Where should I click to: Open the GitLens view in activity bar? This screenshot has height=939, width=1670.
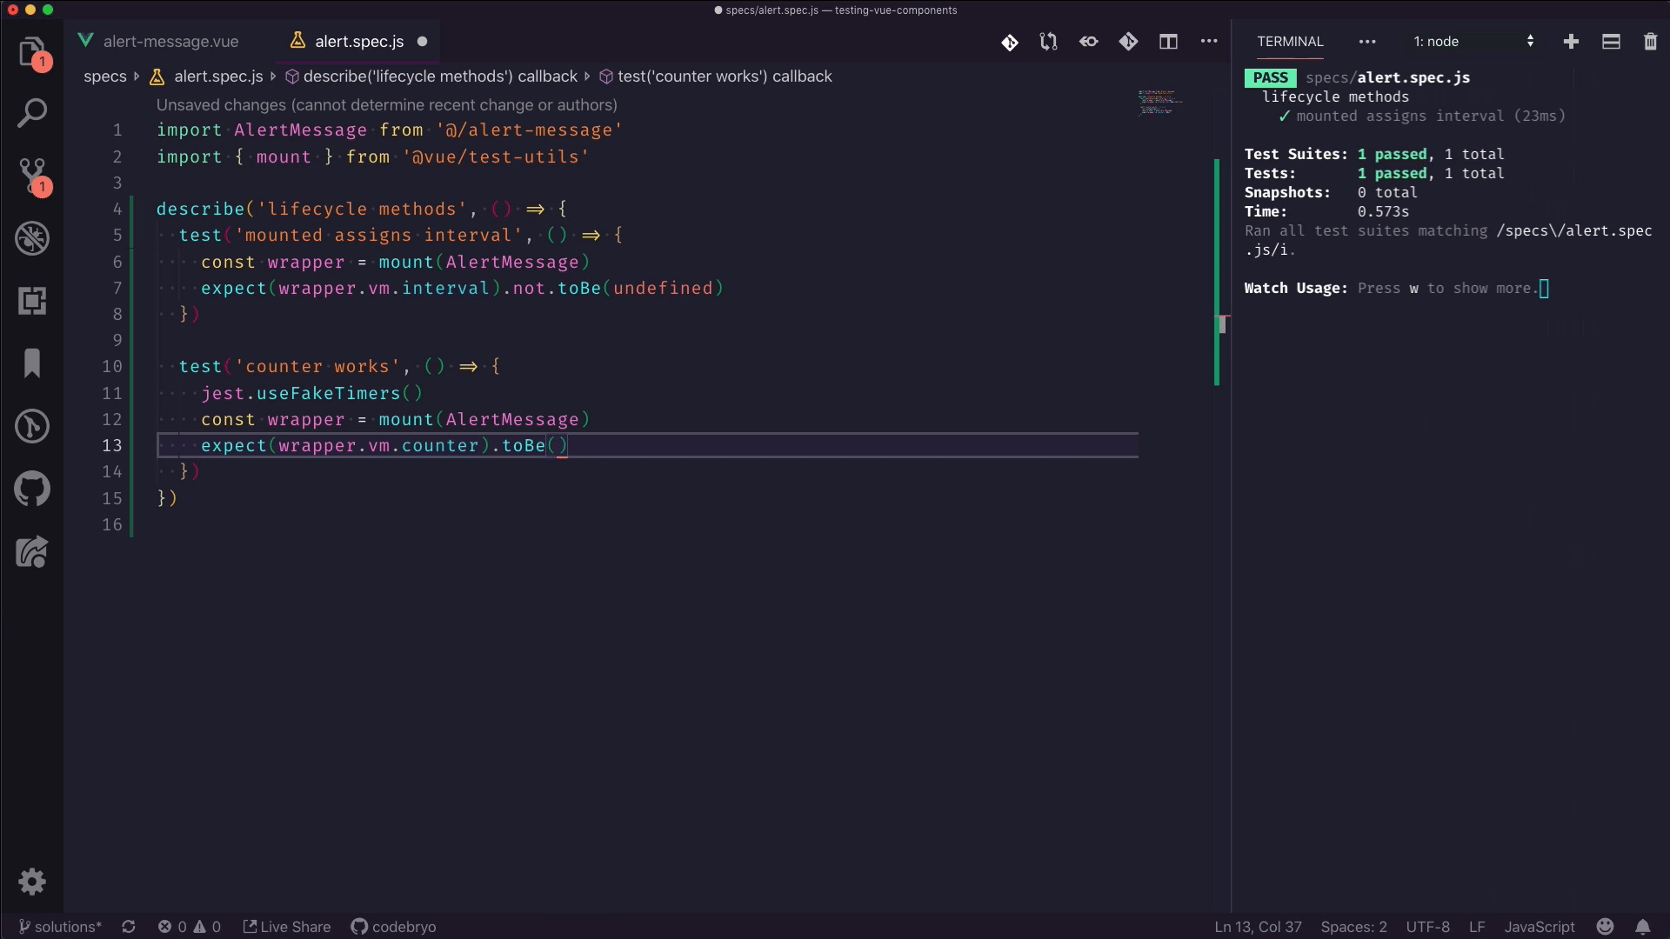point(32,426)
